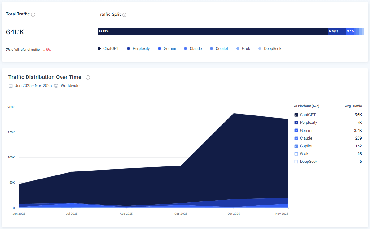Click the globe icon next to Worldwide
370x229 pixels.
point(56,86)
